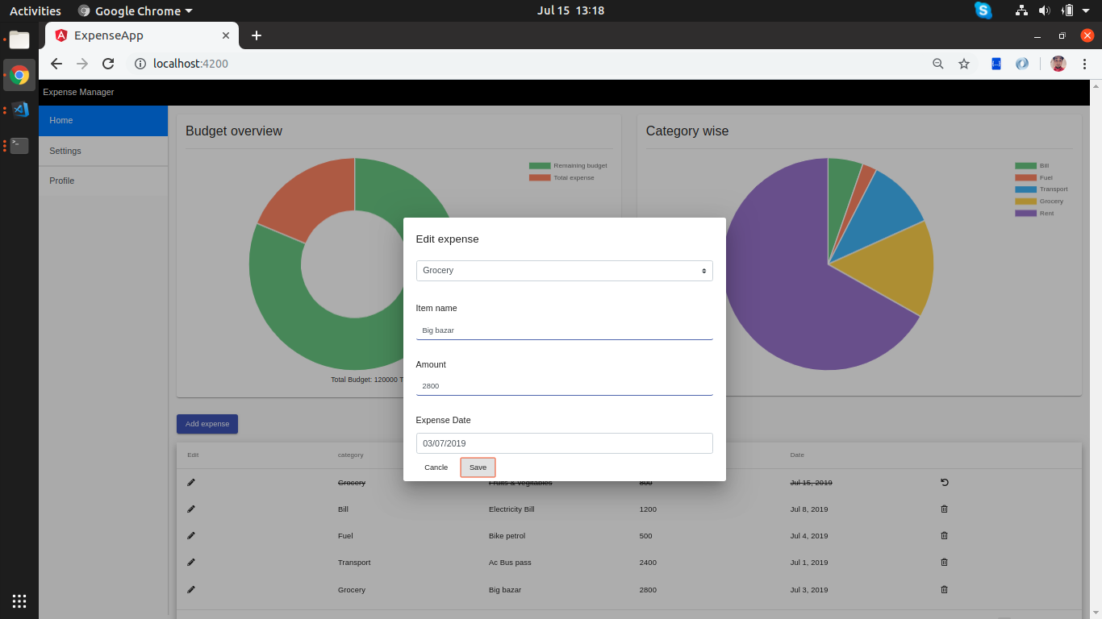The height and width of the screenshot is (619, 1102).
Task: Click the green Remaining budget legend swatch
Action: 539,165
